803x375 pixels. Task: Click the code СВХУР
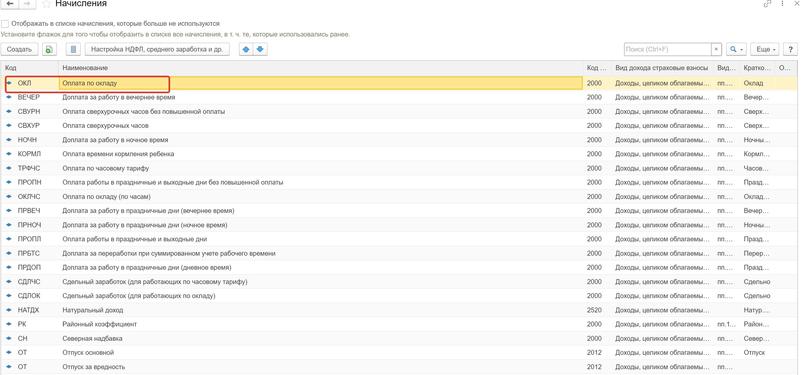[29, 126]
